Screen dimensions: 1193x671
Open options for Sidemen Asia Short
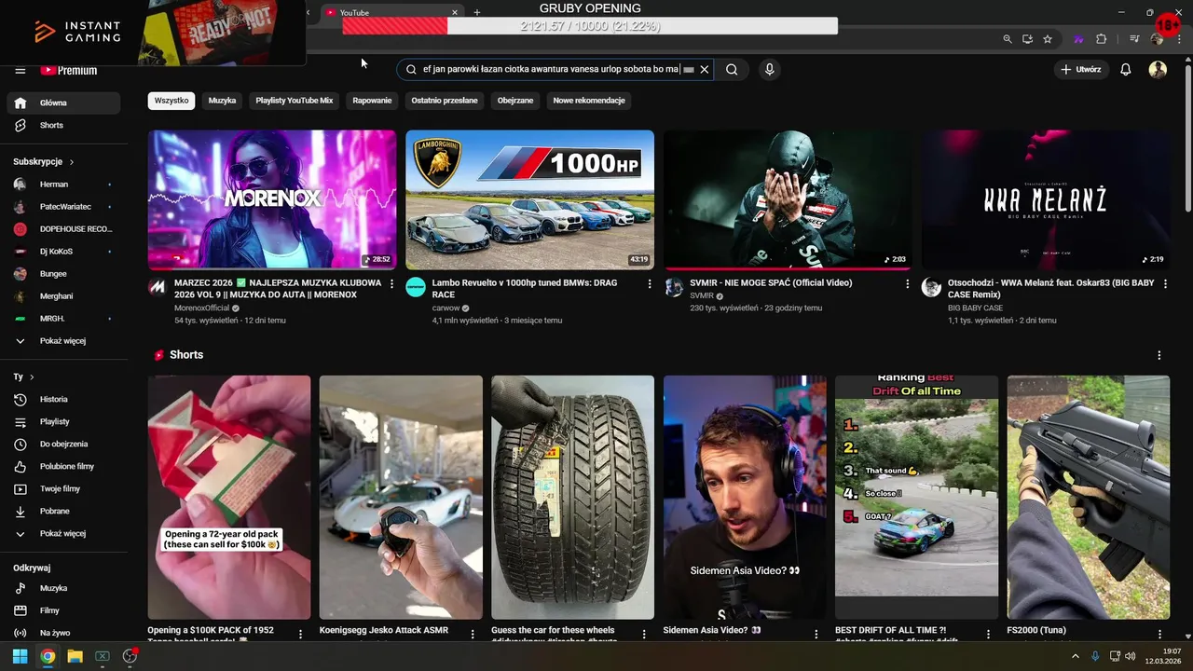(x=816, y=634)
